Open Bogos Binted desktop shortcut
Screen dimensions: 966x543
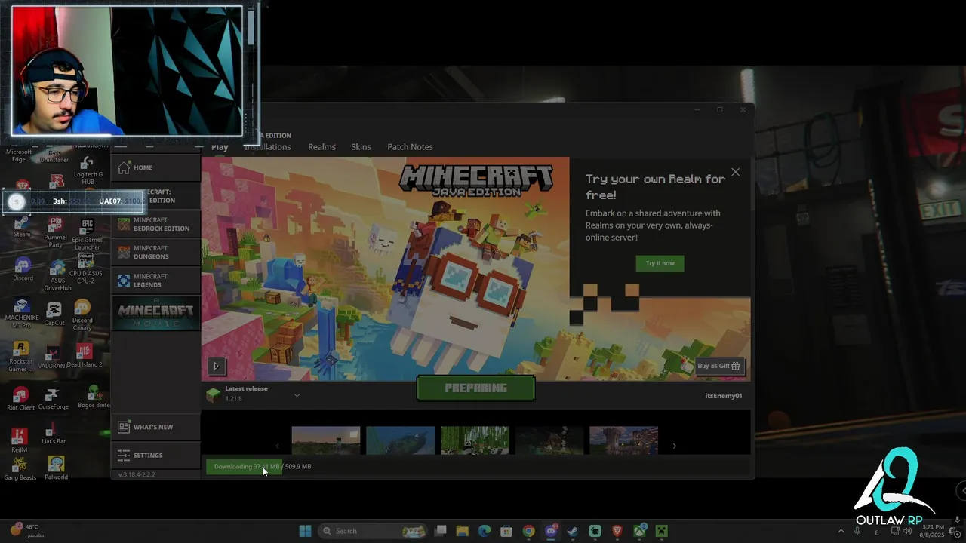93,397
